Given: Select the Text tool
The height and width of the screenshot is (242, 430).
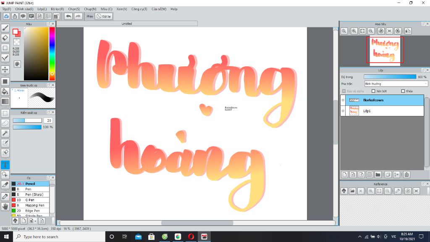Looking at the screenshot, I should 5,165.
